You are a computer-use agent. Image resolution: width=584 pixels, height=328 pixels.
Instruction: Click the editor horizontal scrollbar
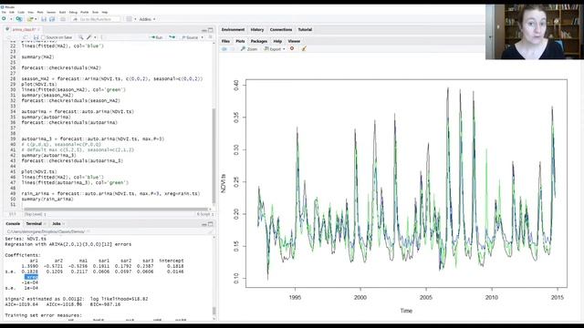tap(116, 209)
